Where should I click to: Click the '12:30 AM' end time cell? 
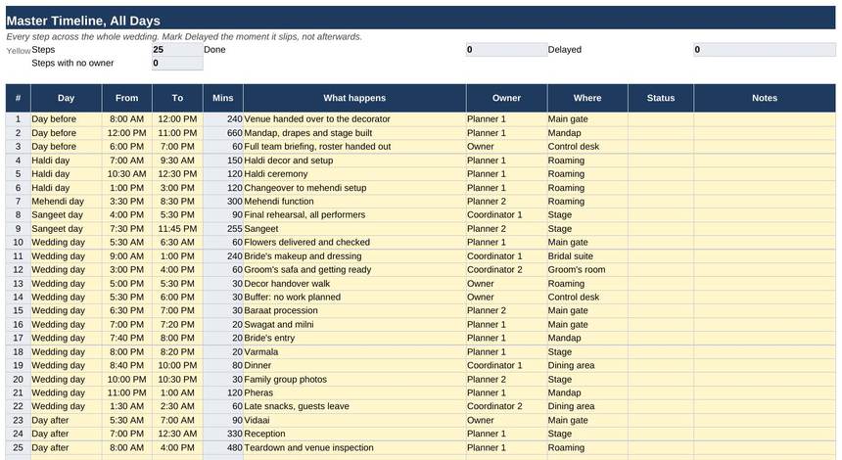pyautogui.click(x=177, y=434)
